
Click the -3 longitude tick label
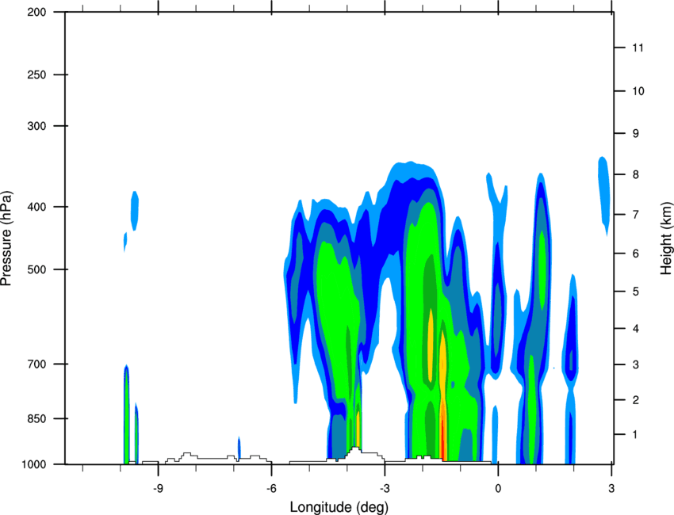pos(384,489)
